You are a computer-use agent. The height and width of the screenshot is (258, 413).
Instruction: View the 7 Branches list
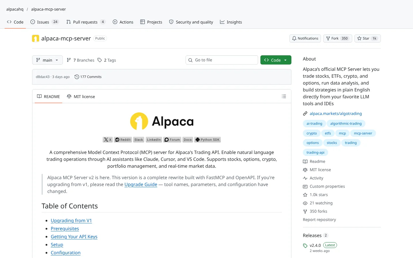[x=81, y=60]
